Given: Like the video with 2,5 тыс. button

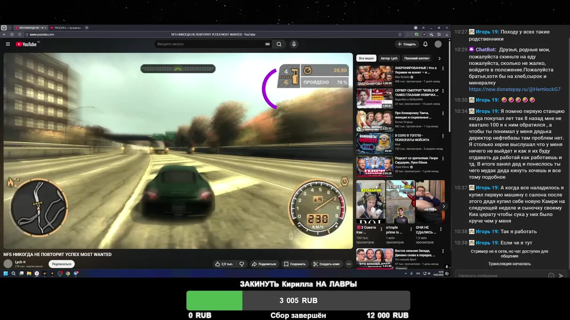Looking at the screenshot, I should pos(224,264).
